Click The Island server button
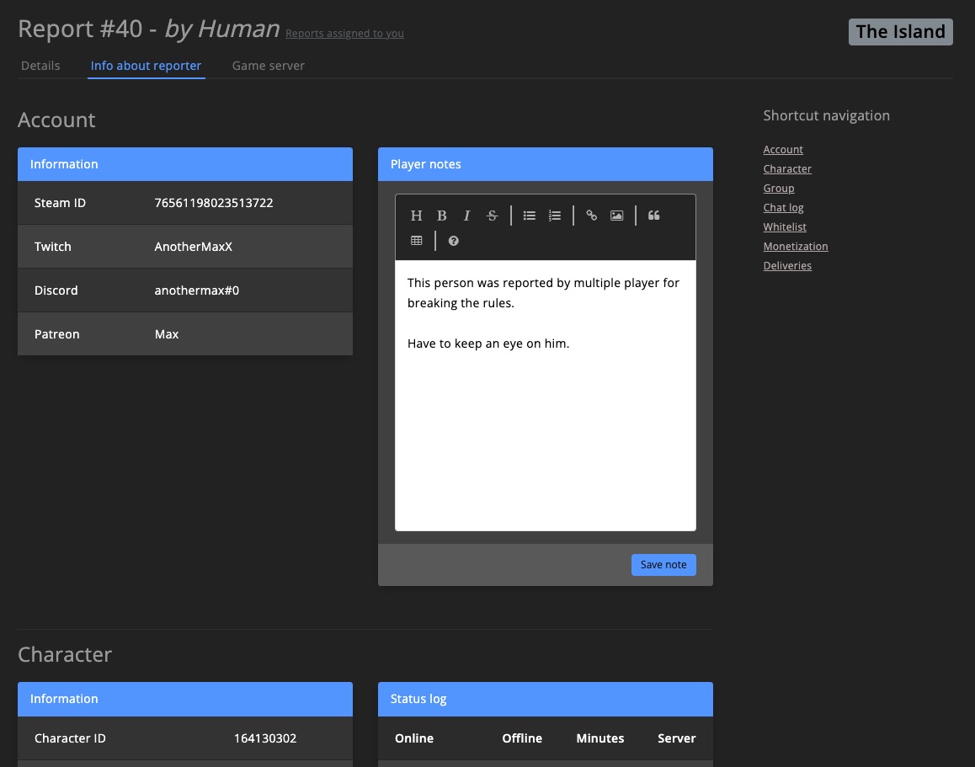The width and height of the screenshot is (975, 767). coord(900,31)
